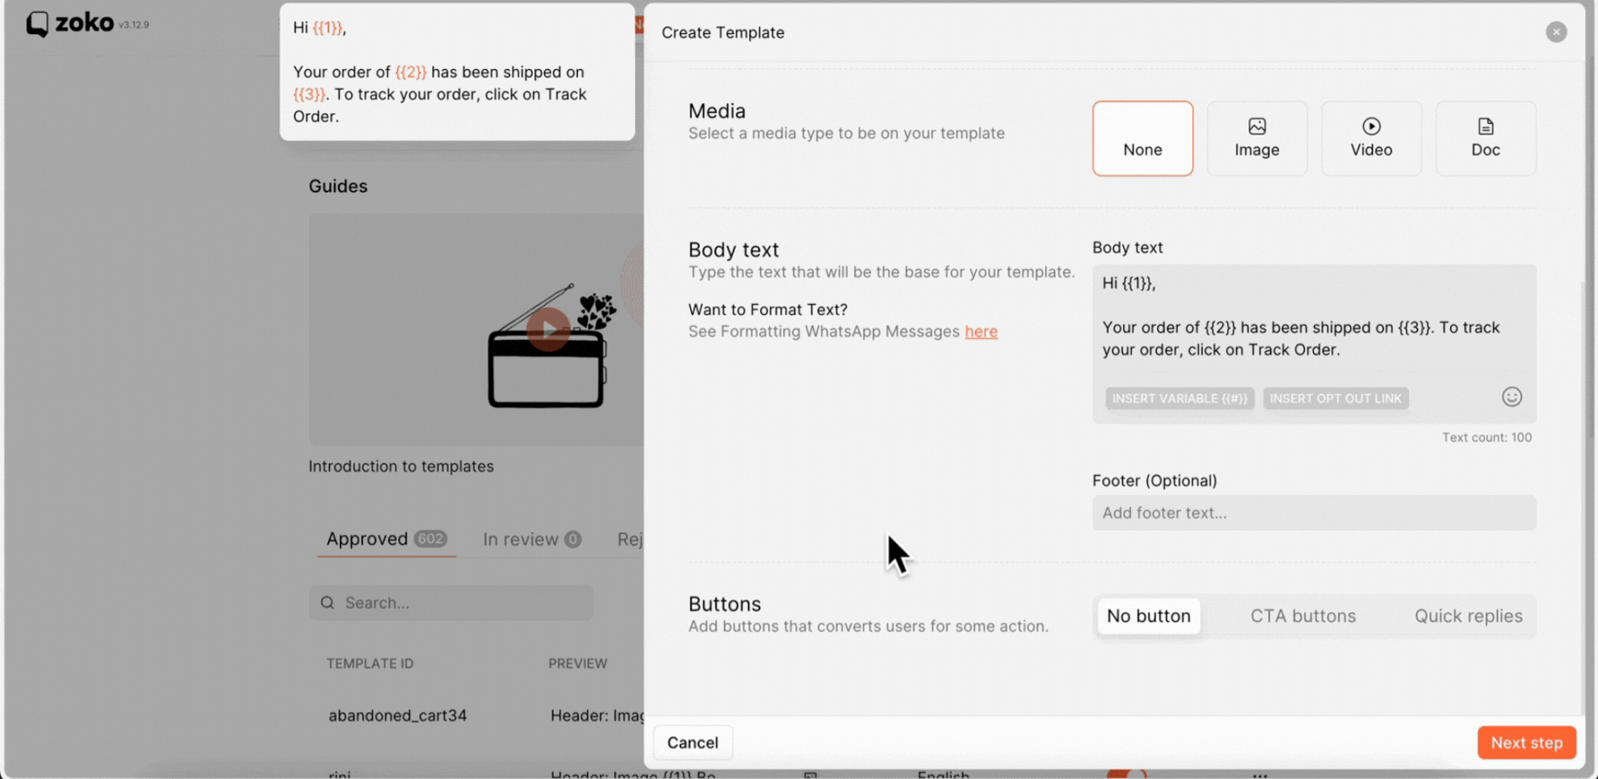1598x779 pixels.
Task: Click the Insert Variable button
Action: pyautogui.click(x=1180, y=398)
